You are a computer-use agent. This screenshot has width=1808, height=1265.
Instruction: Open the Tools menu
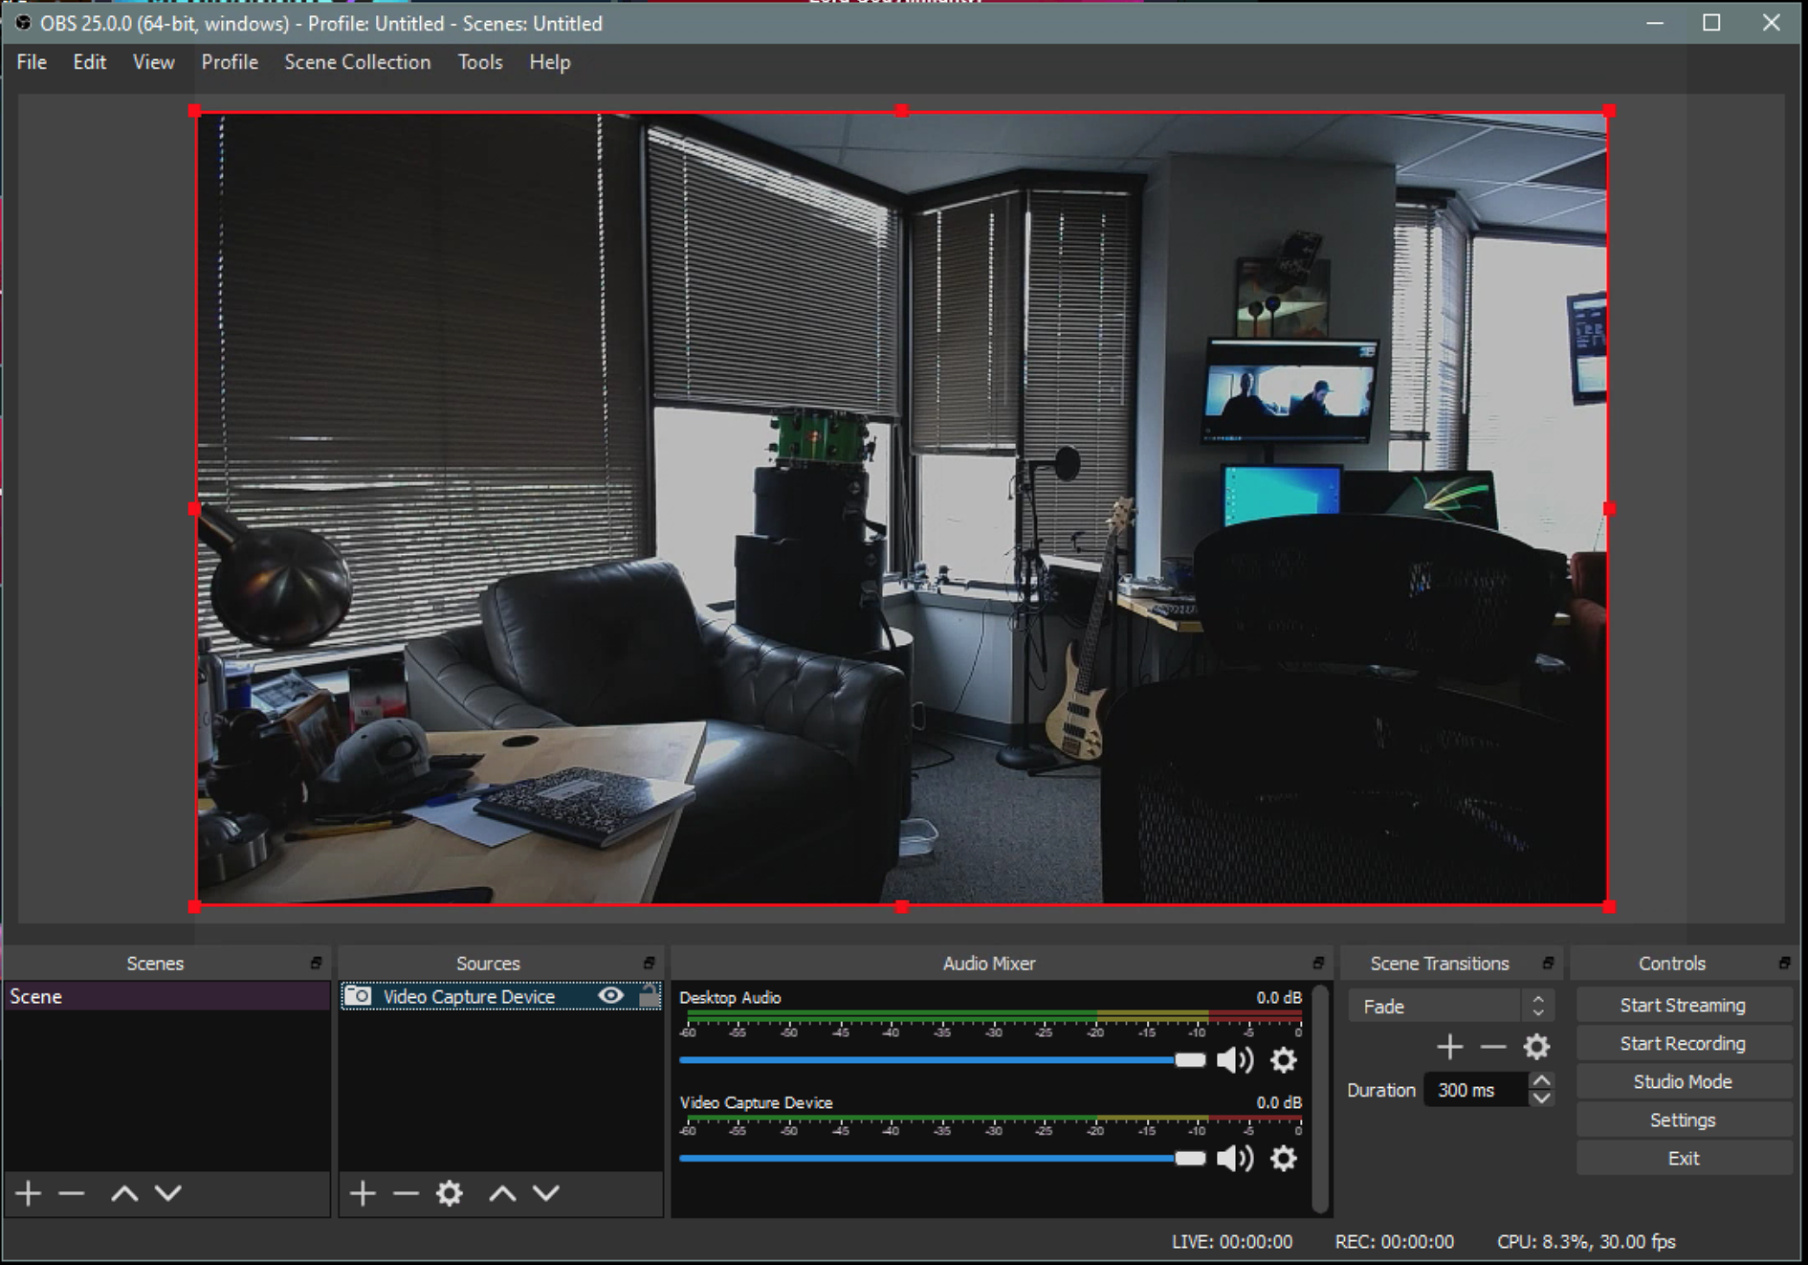click(479, 62)
